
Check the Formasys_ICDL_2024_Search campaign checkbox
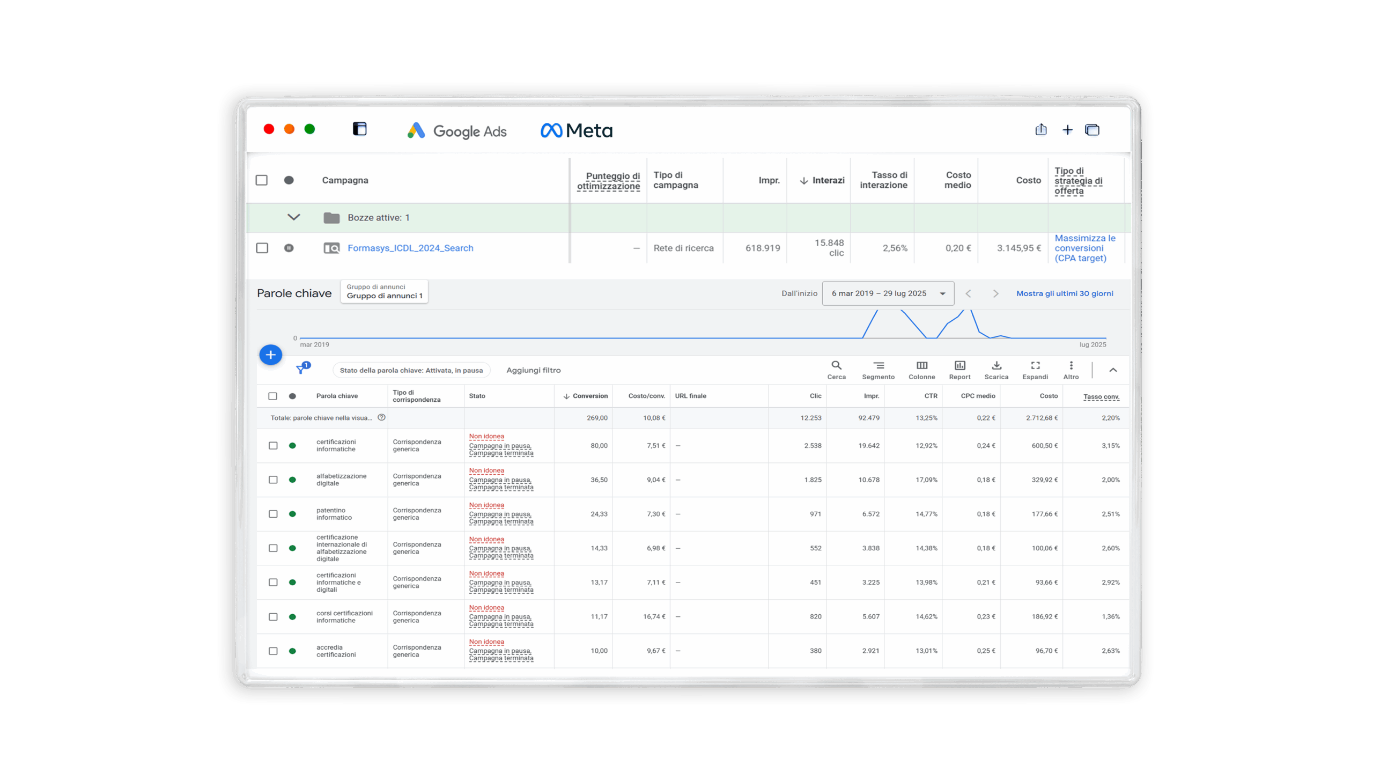pyautogui.click(x=262, y=248)
